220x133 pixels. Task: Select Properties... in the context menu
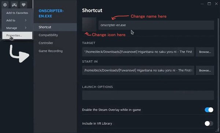coord(17,35)
